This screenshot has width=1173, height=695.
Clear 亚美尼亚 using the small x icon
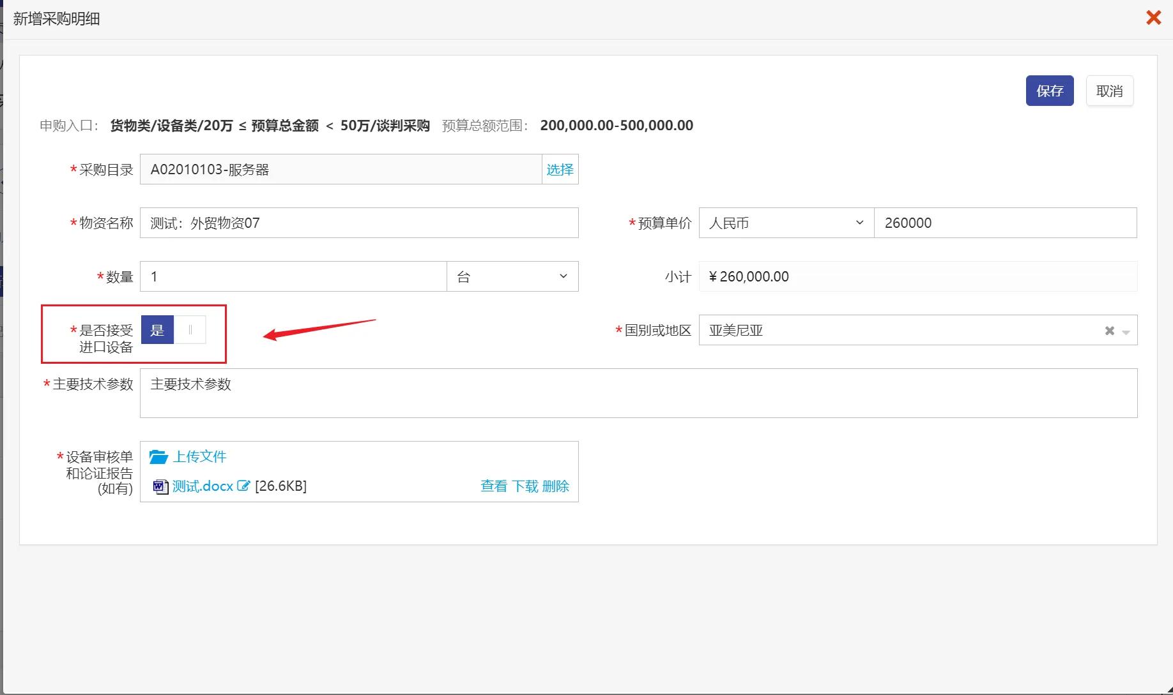click(x=1110, y=331)
